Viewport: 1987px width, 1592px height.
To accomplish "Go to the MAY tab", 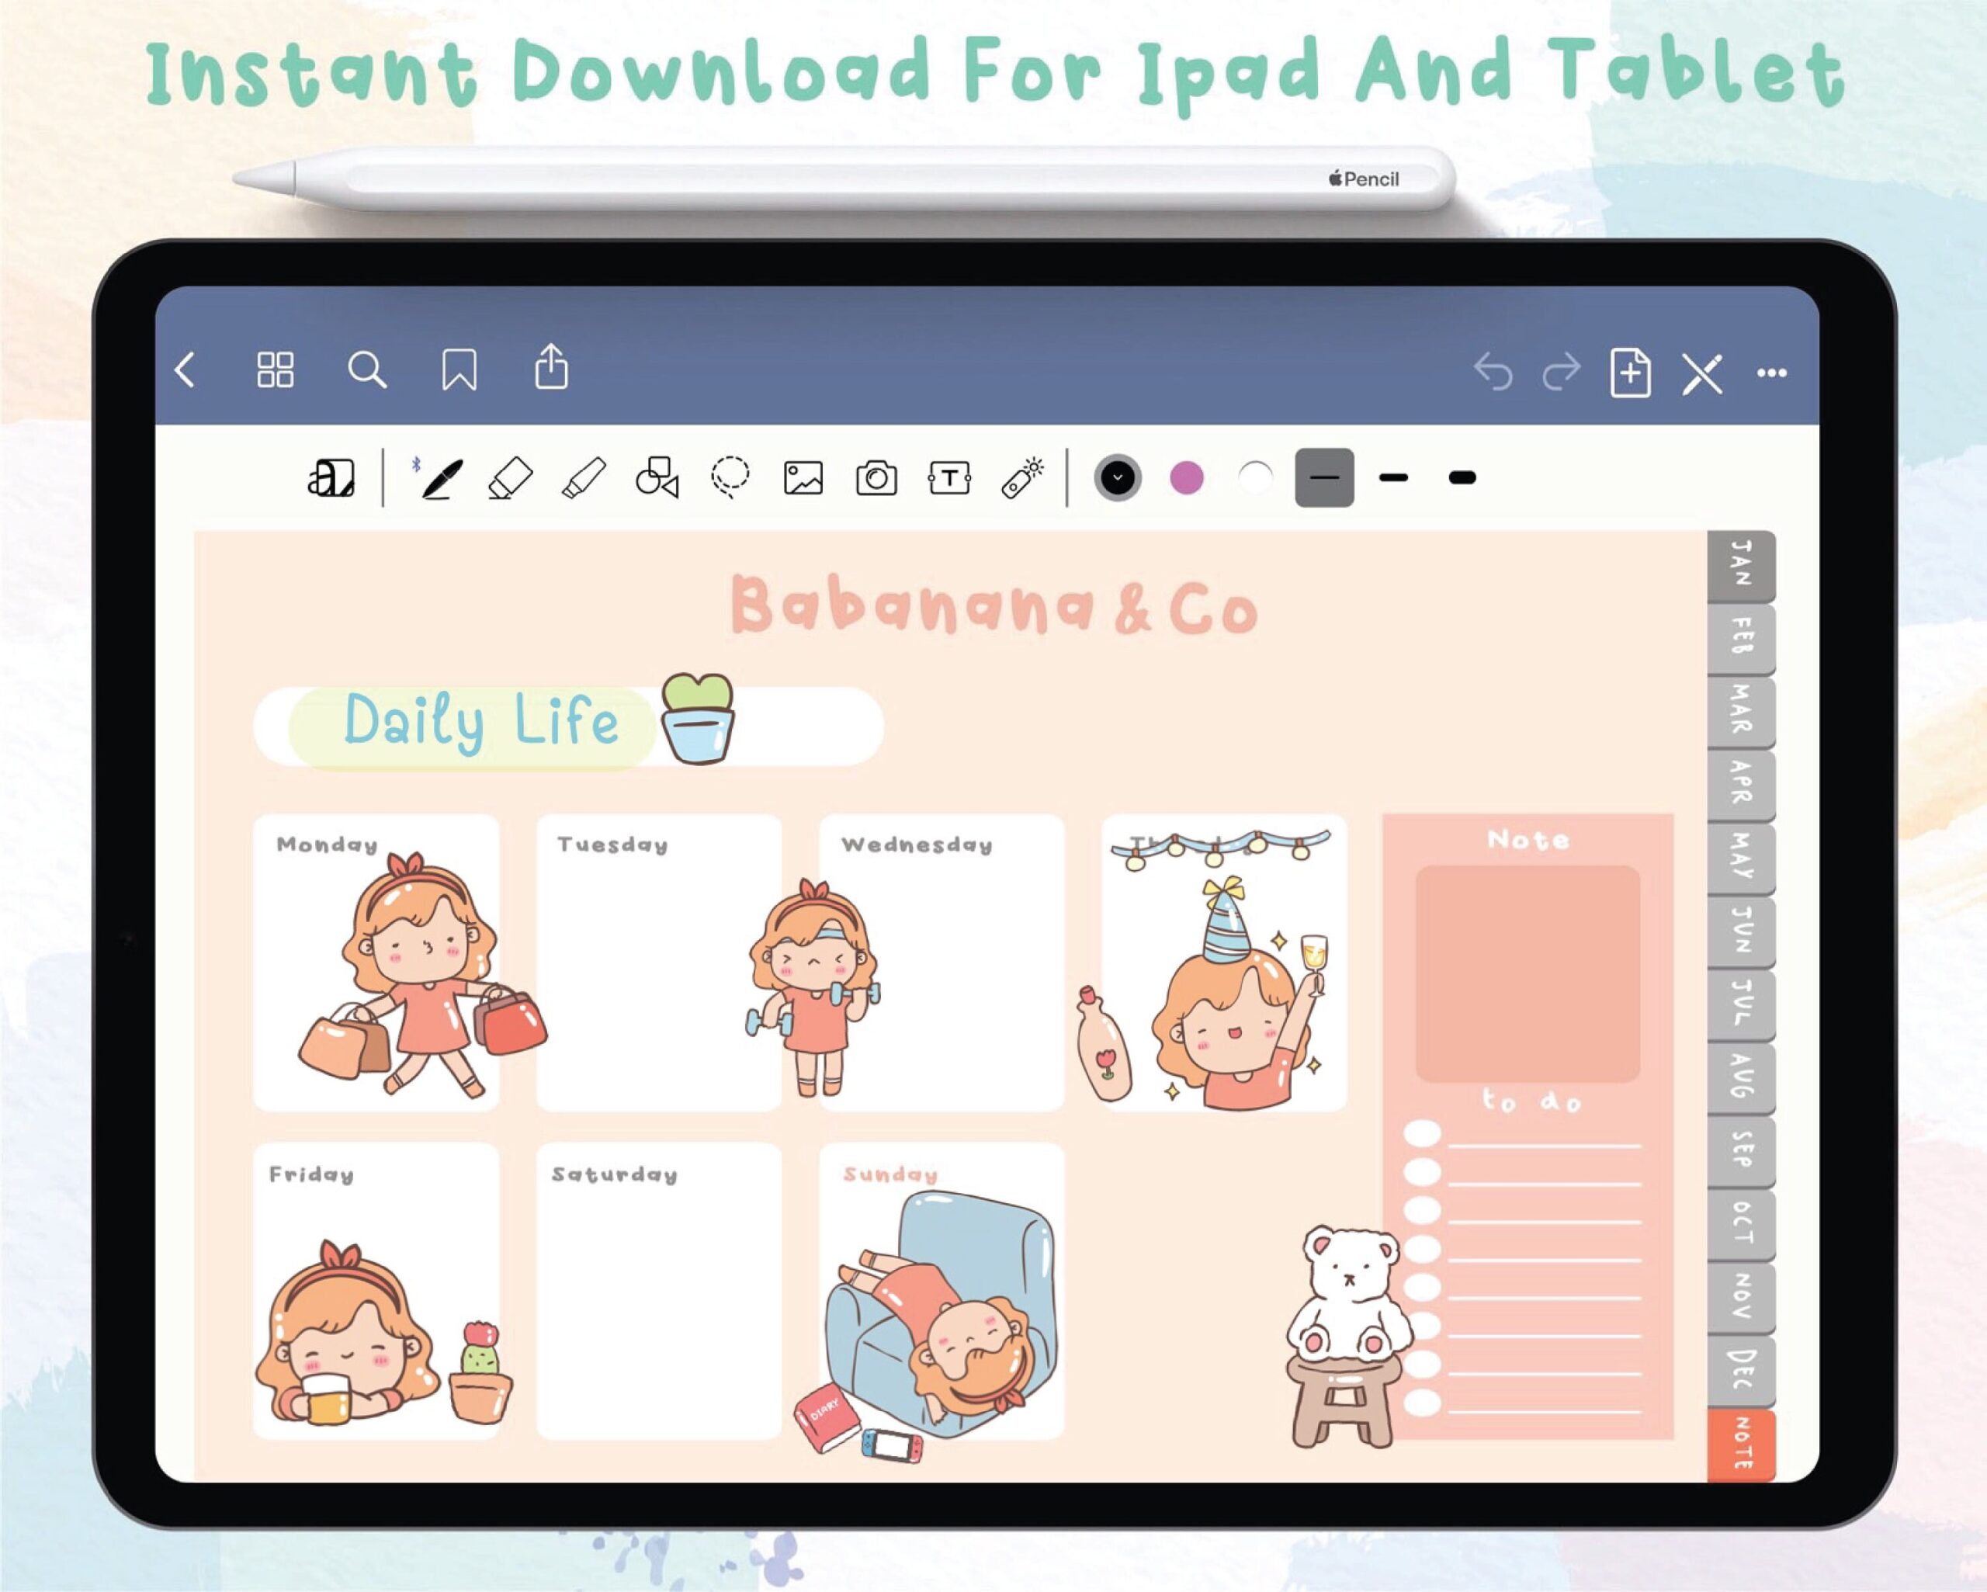I will [x=1741, y=858].
